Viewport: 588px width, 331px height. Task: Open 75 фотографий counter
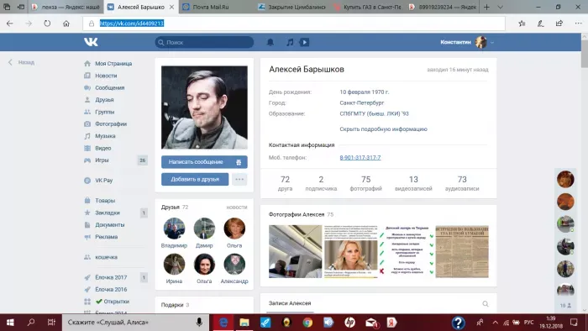coord(365,183)
